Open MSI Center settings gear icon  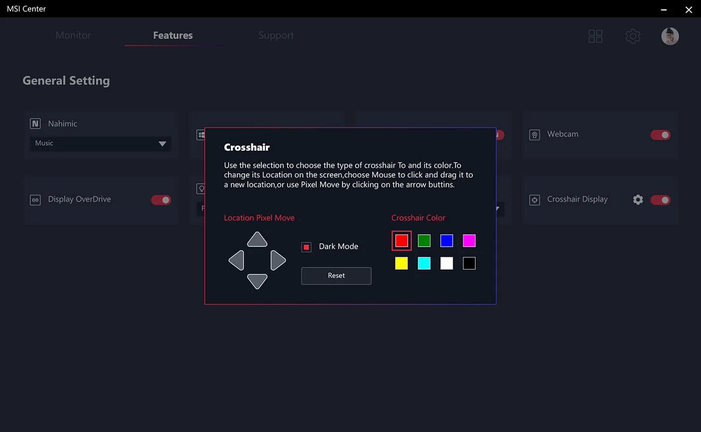click(x=633, y=36)
